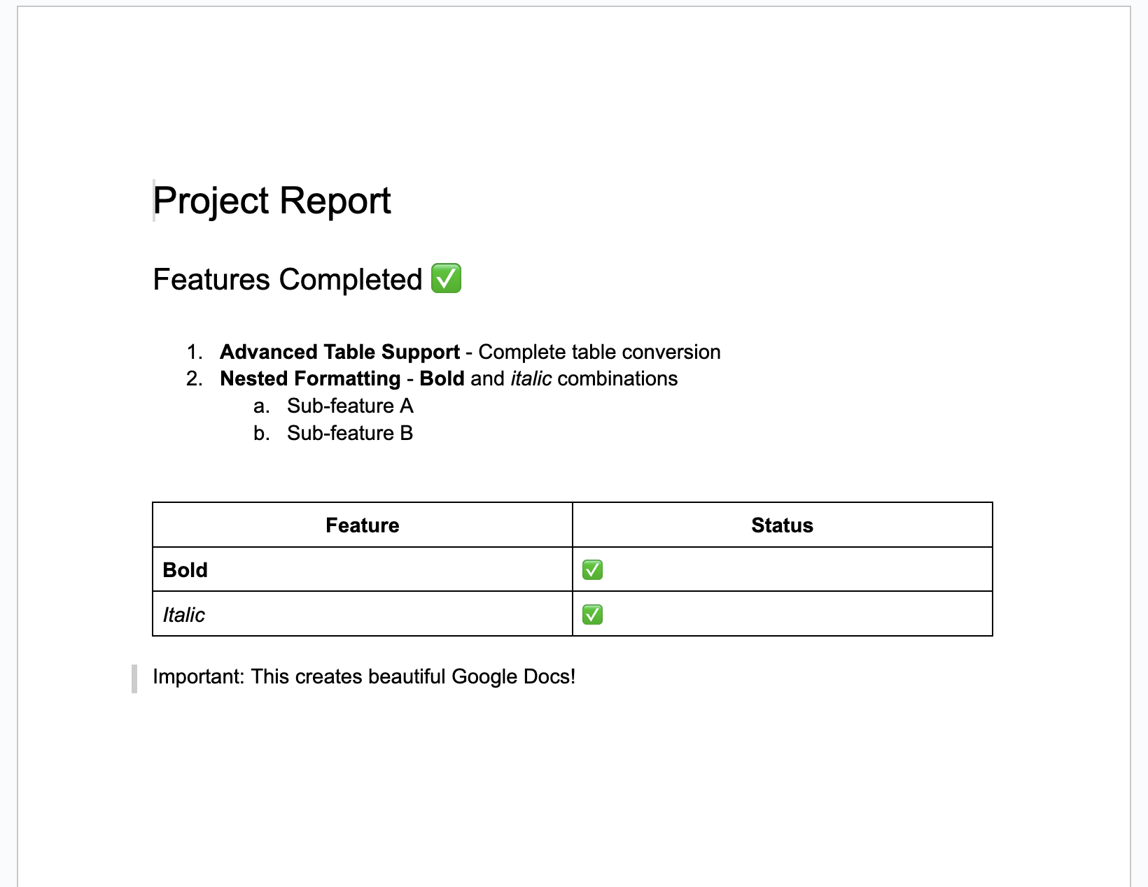Click the green checkmark emoji in heading
Screen dimensions: 1148x887
click(446, 278)
